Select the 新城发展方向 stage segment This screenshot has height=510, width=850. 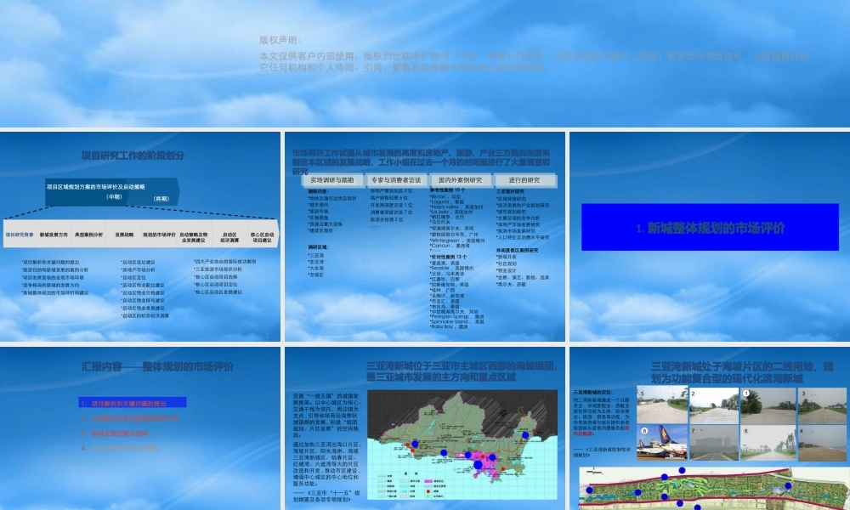click(x=54, y=235)
